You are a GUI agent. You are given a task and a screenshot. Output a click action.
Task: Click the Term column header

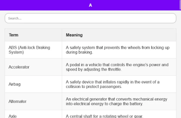[x=14, y=35]
